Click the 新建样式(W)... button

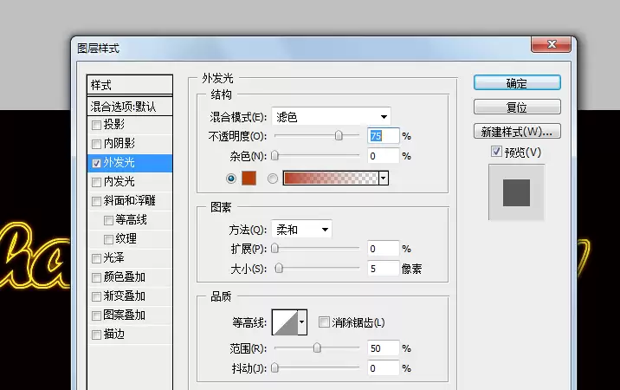[x=517, y=132]
